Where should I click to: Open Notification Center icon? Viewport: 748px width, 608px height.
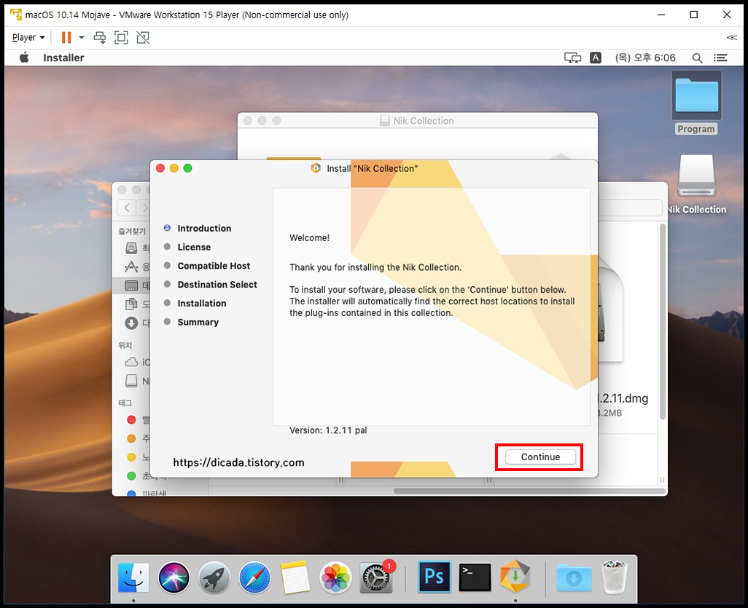pyautogui.click(x=720, y=58)
